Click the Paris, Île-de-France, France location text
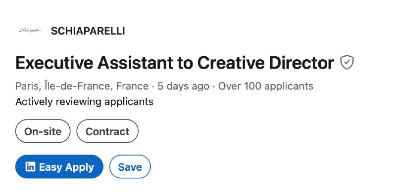This screenshot has height=194, width=396. (x=82, y=86)
